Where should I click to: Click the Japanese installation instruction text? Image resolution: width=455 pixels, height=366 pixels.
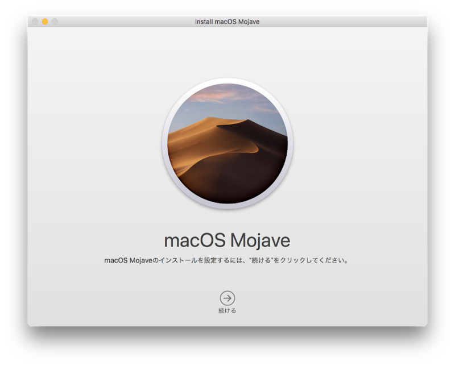click(227, 261)
